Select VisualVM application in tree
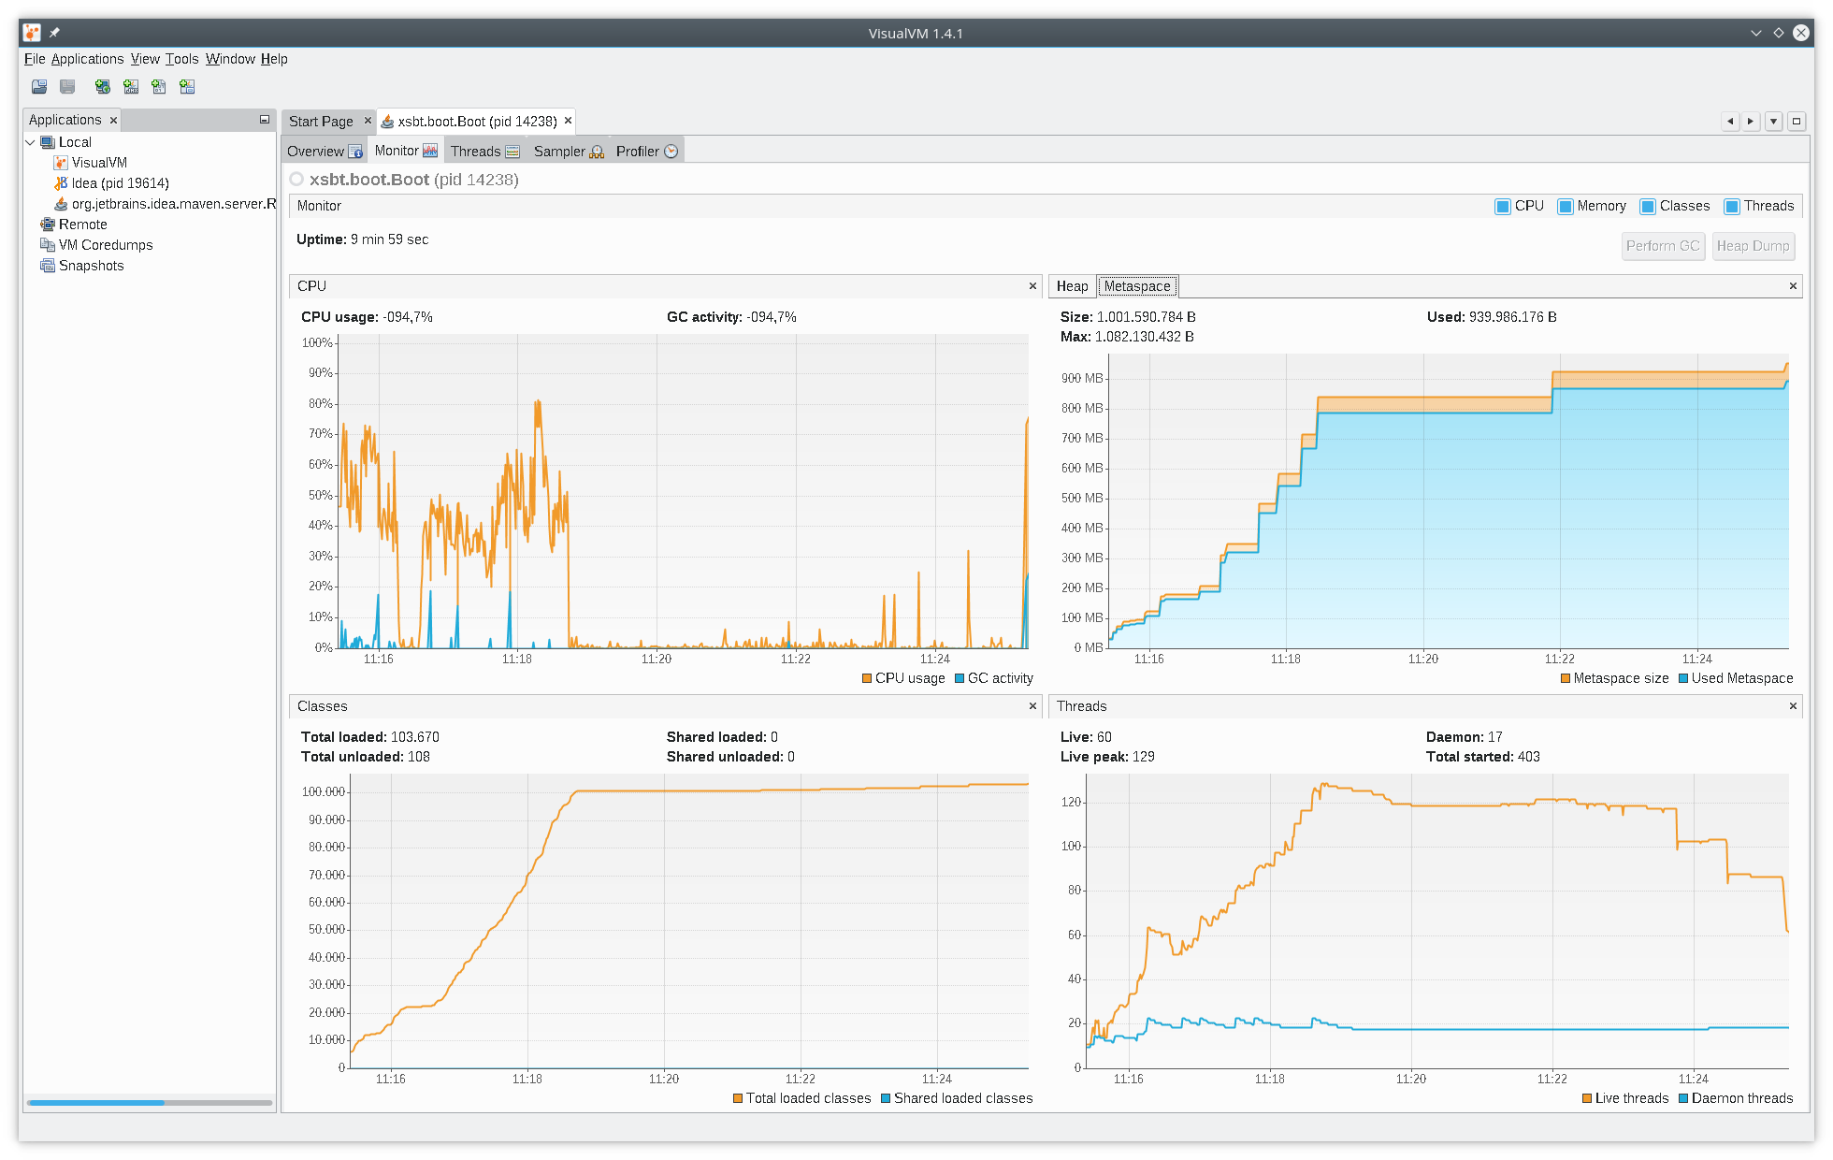Viewport: 1833px width, 1160px height. (x=98, y=163)
